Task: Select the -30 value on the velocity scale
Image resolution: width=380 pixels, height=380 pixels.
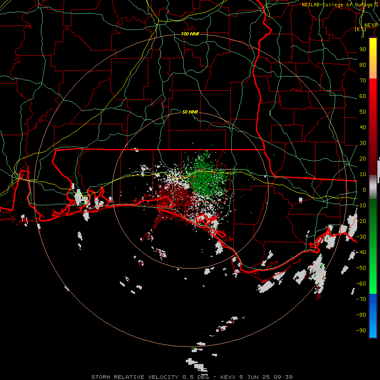Action: tap(361, 237)
